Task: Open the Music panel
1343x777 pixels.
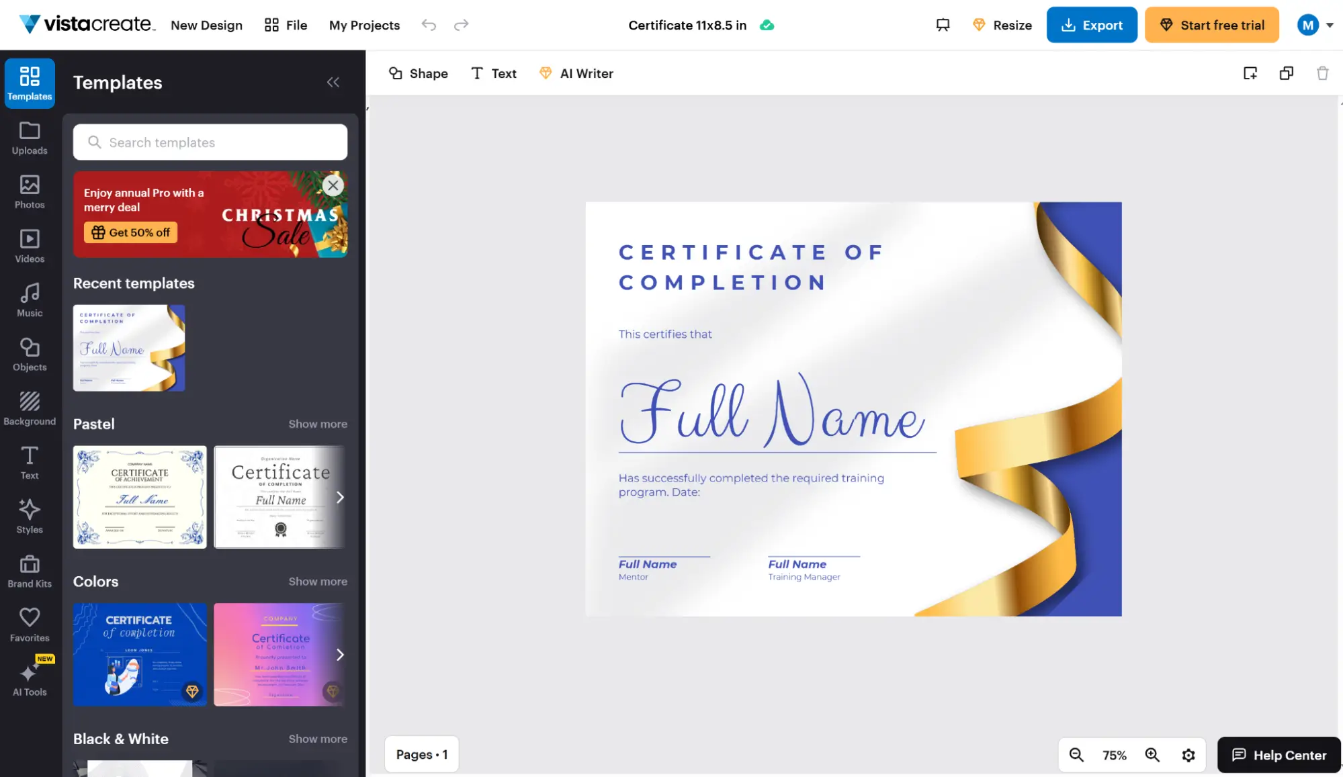Action: click(30, 300)
